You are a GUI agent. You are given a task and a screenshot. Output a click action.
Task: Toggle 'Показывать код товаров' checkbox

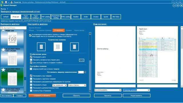[x=31, y=76]
